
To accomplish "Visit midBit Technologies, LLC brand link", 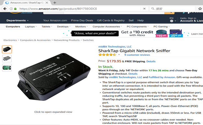I will (115, 46).
